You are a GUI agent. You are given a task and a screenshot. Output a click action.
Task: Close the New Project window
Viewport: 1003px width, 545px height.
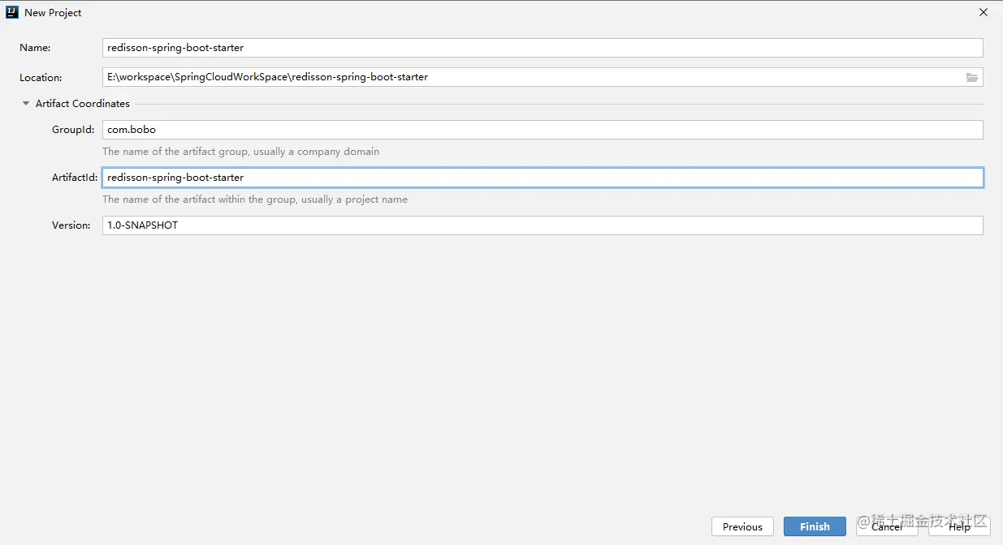coord(984,12)
